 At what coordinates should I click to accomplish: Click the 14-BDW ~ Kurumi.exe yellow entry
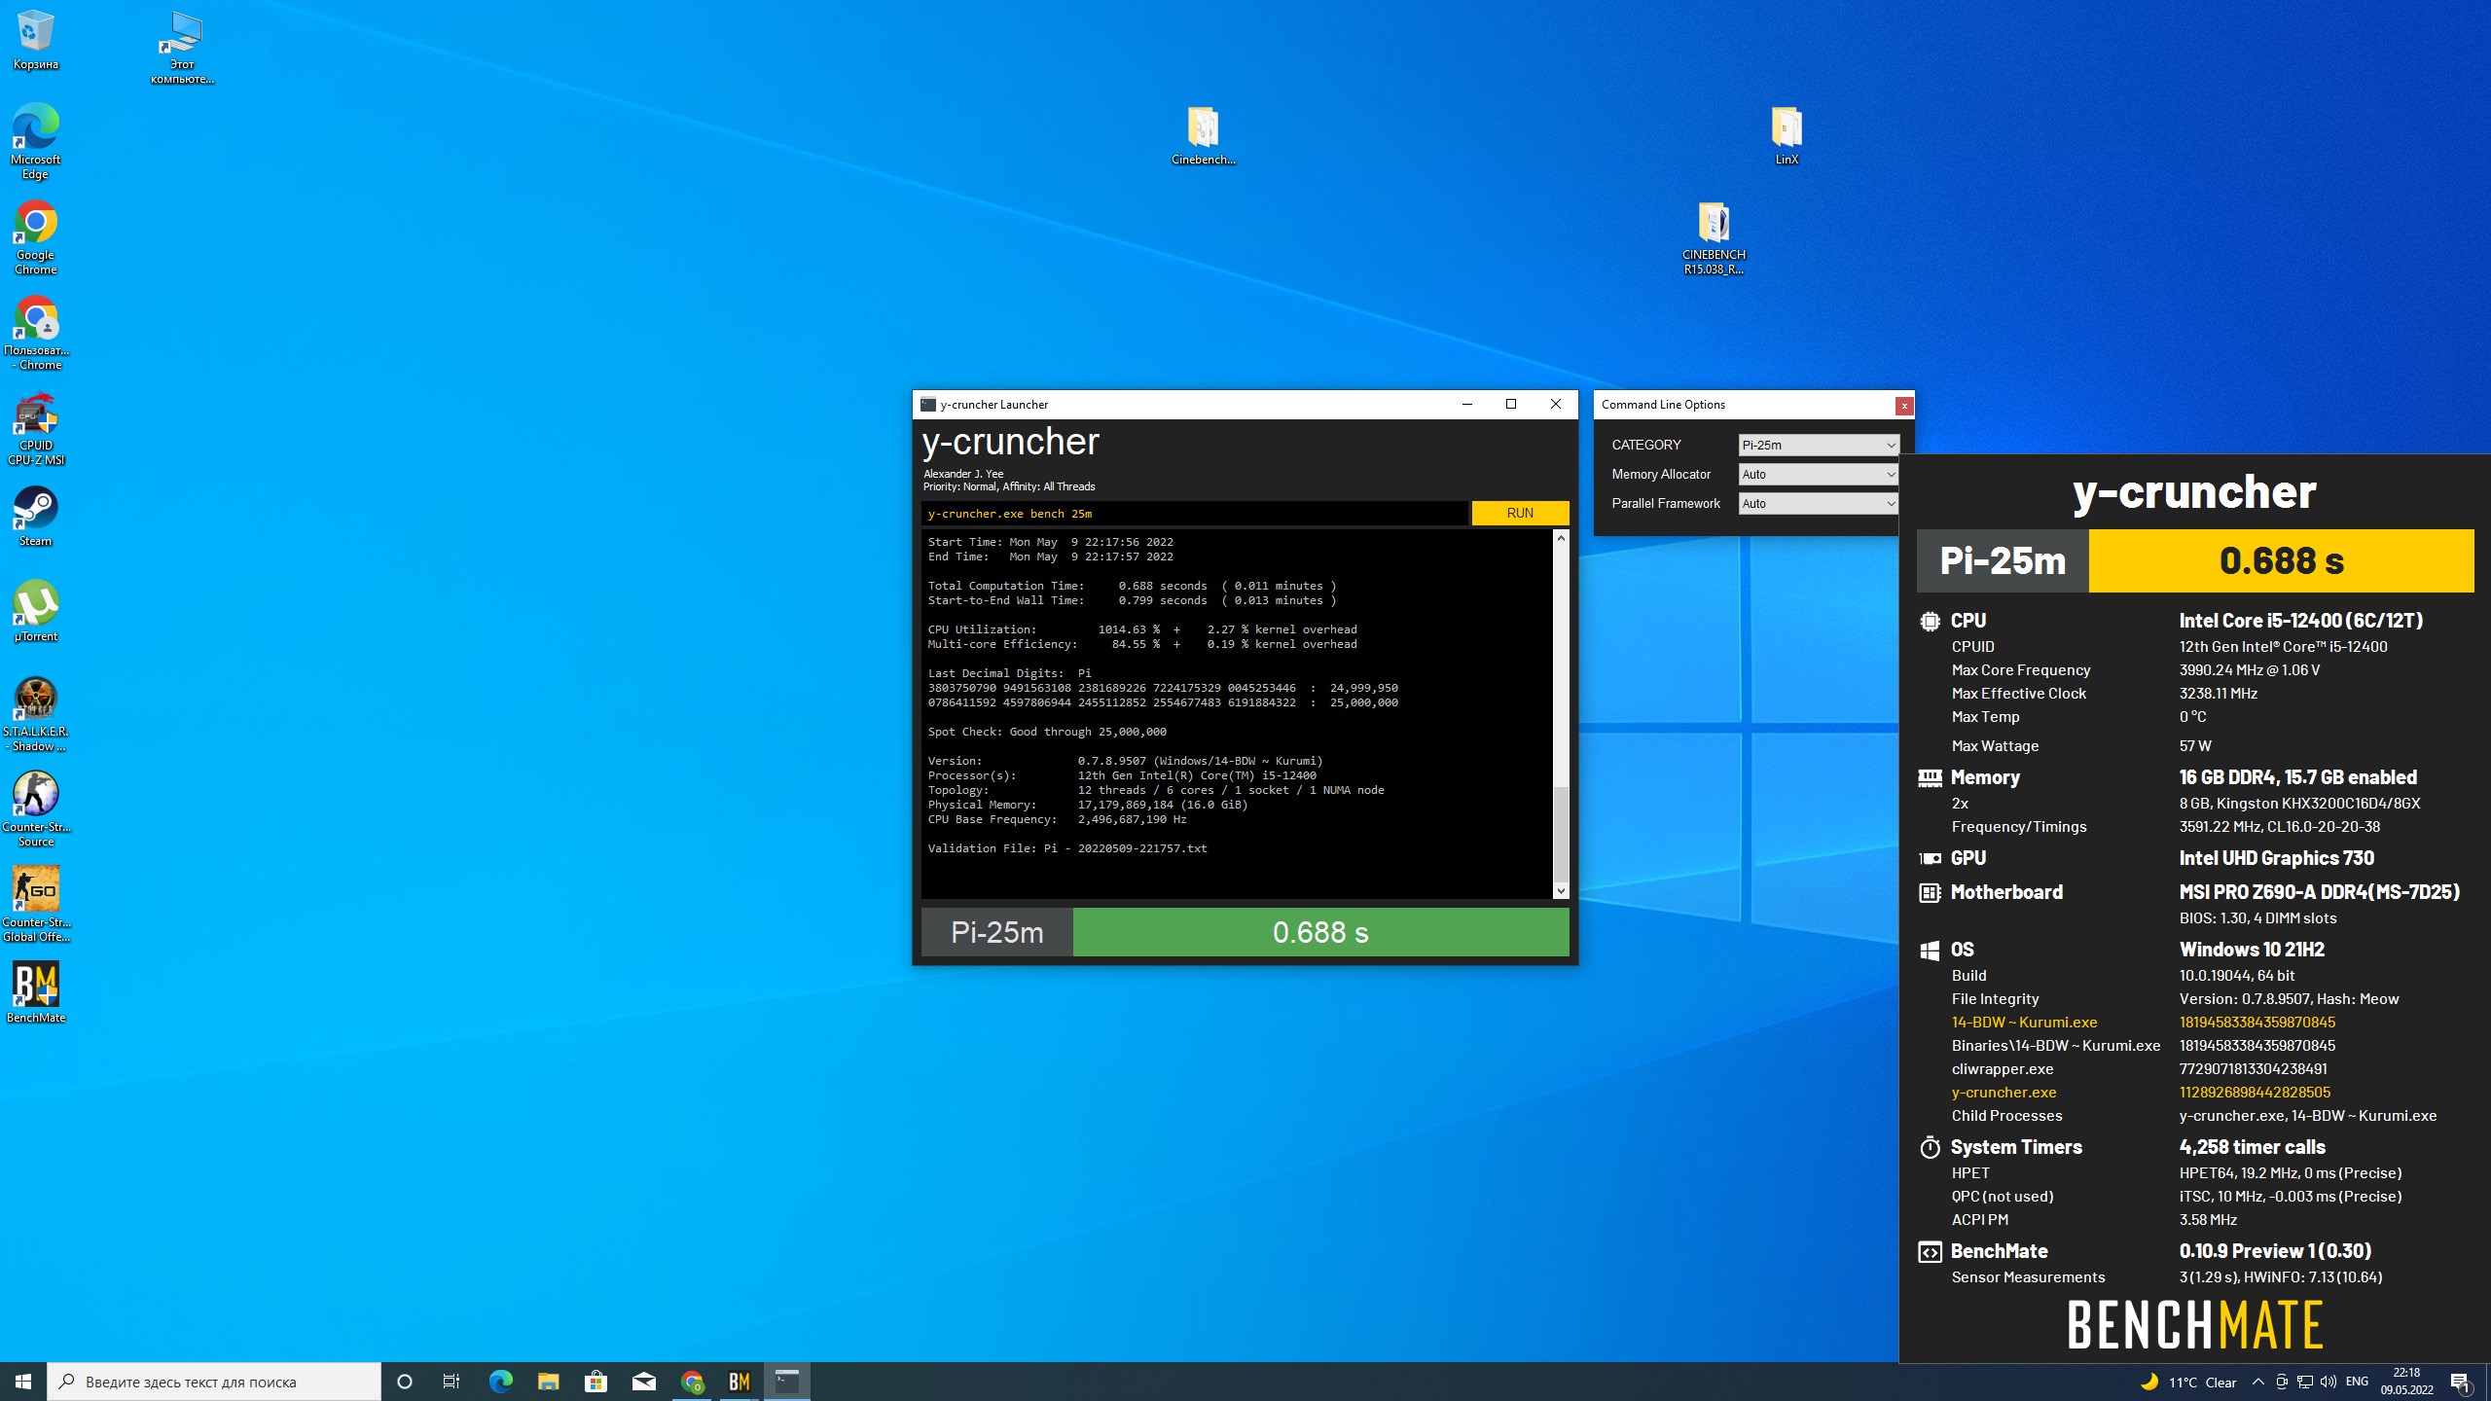point(2024,1023)
